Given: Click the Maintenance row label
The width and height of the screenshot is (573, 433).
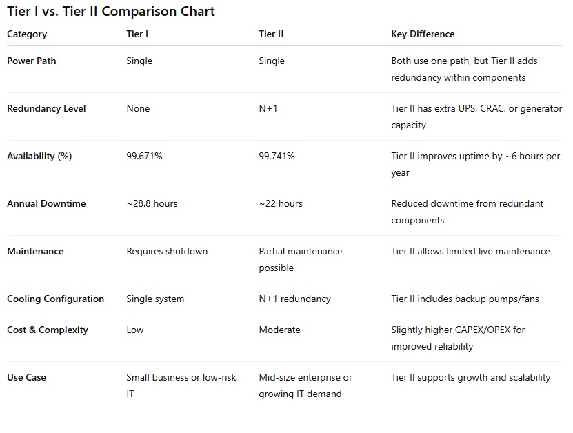Looking at the screenshot, I should point(35,251).
